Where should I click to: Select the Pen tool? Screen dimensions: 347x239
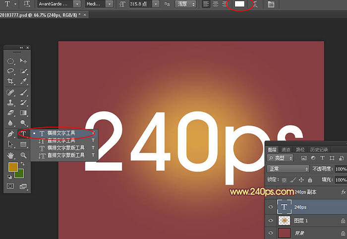(10, 134)
